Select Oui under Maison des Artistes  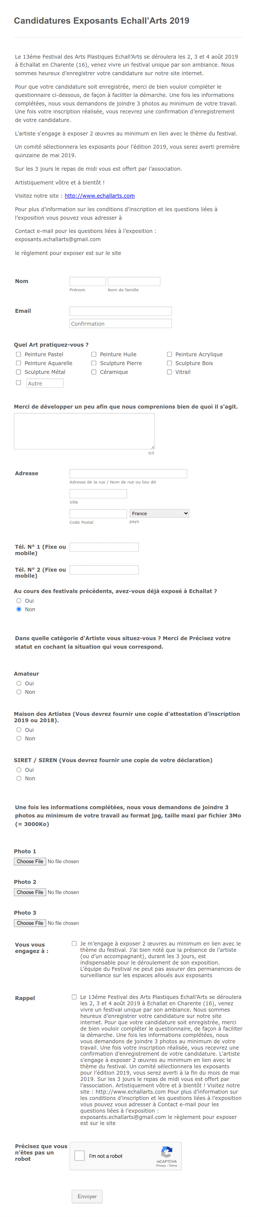19,729
